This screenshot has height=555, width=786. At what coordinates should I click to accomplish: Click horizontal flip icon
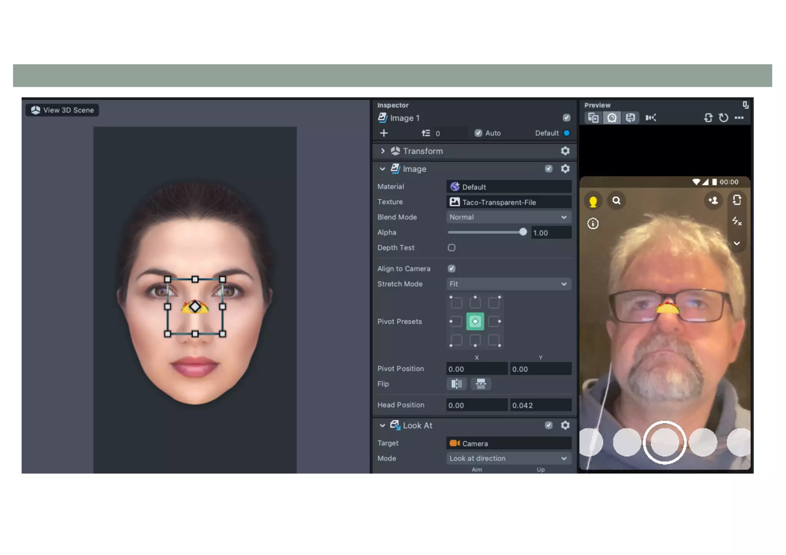(x=456, y=384)
